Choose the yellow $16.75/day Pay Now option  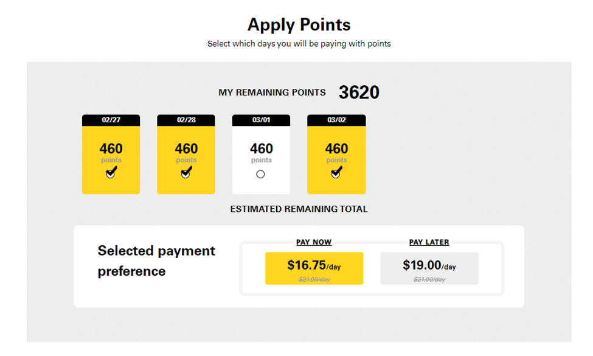314,268
